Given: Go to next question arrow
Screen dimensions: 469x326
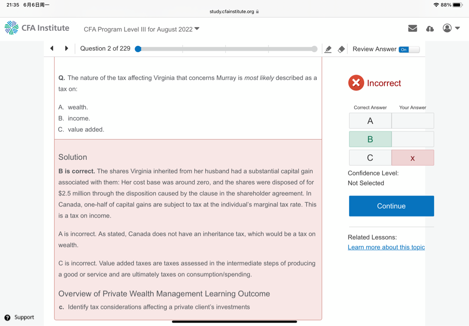Looking at the screenshot, I should pyautogui.click(x=66, y=49).
